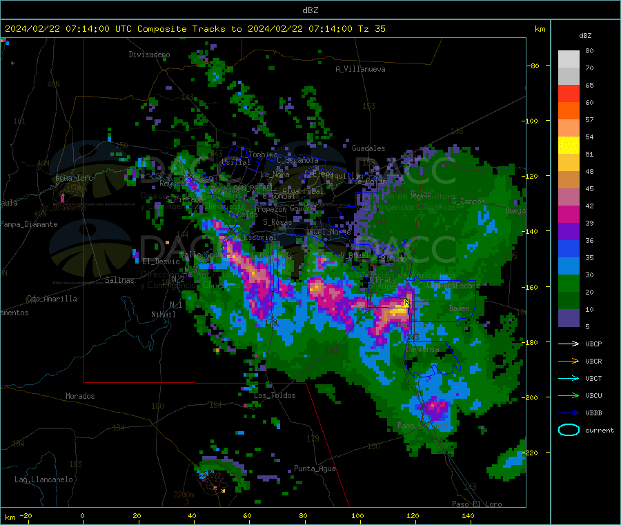Click the 'km' unit label at bottom left
The width and height of the screenshot is (621, 525).
(10, 517)
